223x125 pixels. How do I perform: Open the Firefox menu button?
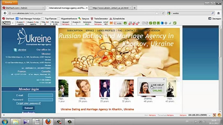pos(10,2)
